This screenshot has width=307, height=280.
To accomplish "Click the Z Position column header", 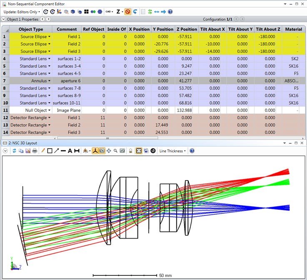I will tap(187, 29).
